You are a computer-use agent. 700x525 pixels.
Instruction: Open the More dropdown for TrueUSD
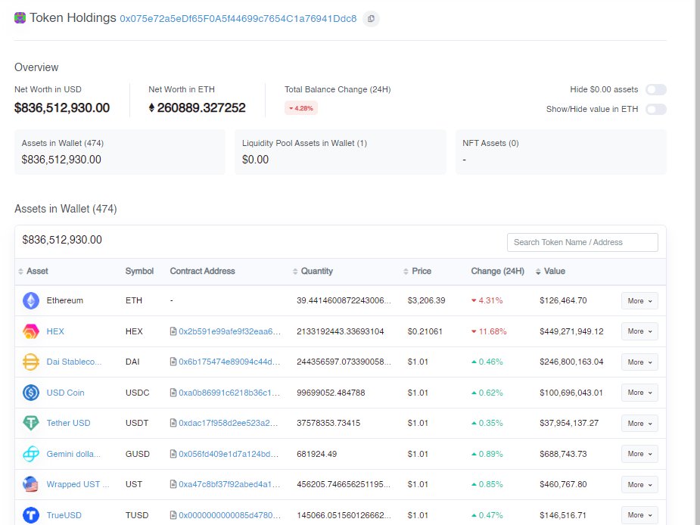click(x=639, y=514)
